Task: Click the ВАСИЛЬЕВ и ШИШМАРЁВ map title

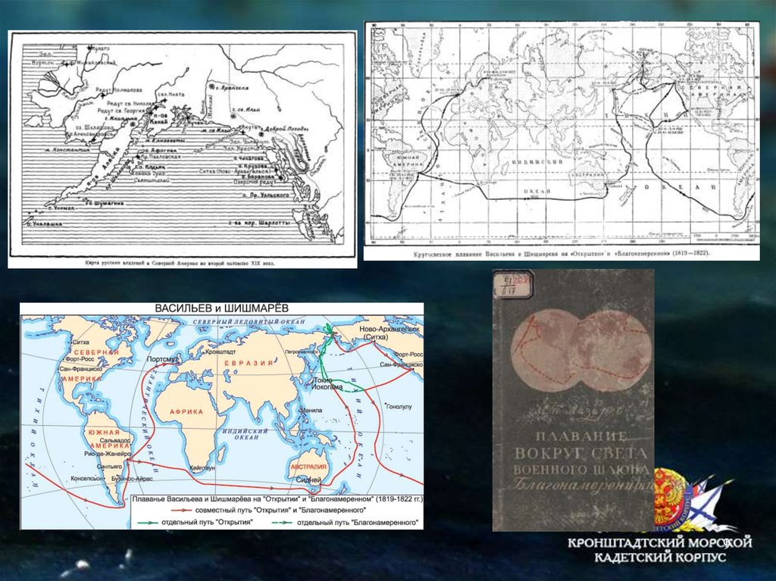Action: 221,309
